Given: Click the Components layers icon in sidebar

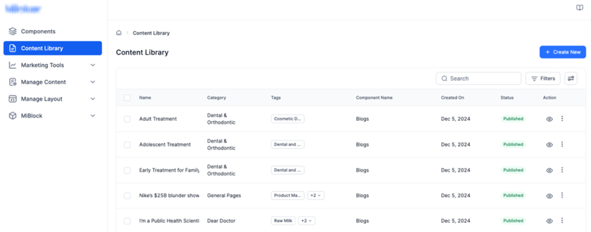Looking at the screenshot, I should click(13, 31).
